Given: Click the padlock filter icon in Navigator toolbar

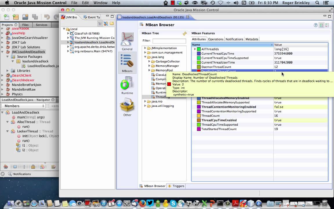Looking at the screenshot, I should tap(33, 167).
